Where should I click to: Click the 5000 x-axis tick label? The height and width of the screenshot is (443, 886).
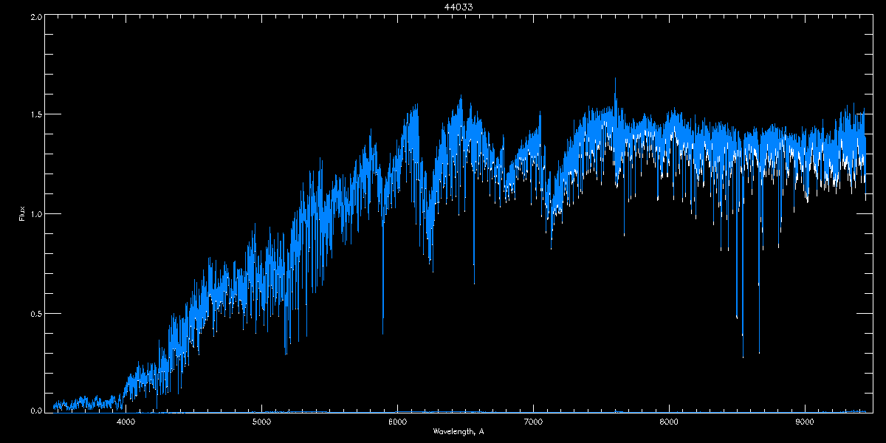point(261,422)
